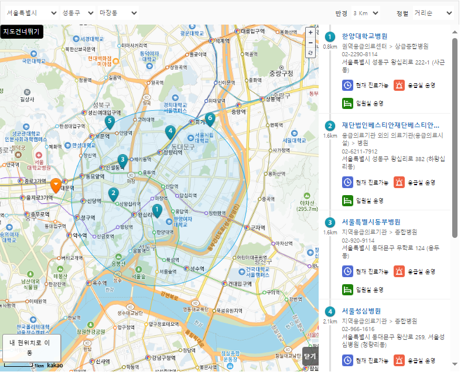Click the orange current-location pin

pos(56,186)
